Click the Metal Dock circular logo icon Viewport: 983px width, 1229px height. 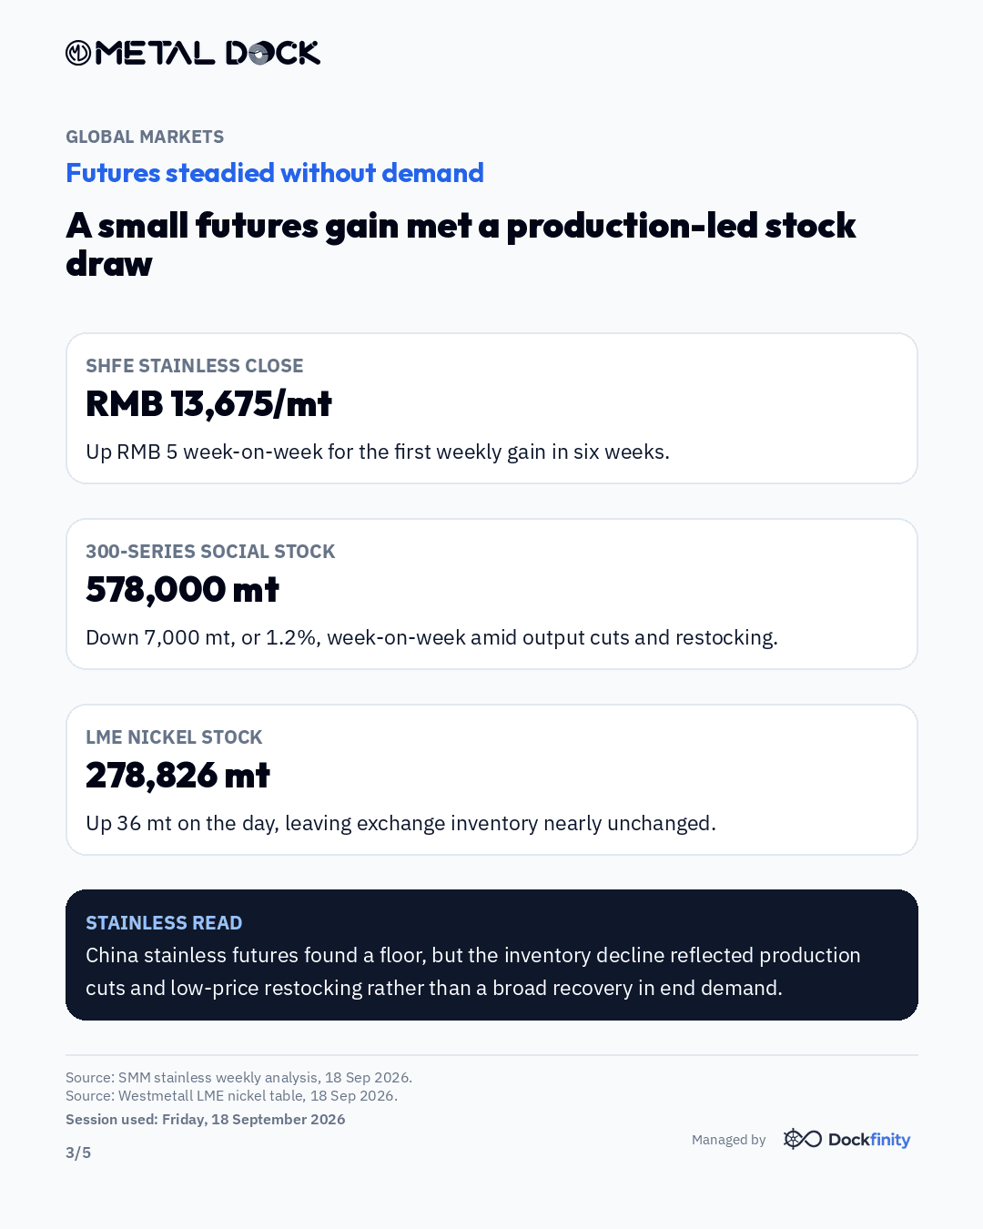(78, 54)
